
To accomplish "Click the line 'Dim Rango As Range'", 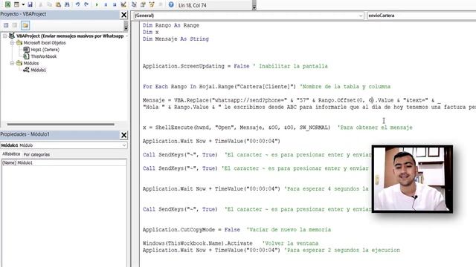I will tap(171, 25).
